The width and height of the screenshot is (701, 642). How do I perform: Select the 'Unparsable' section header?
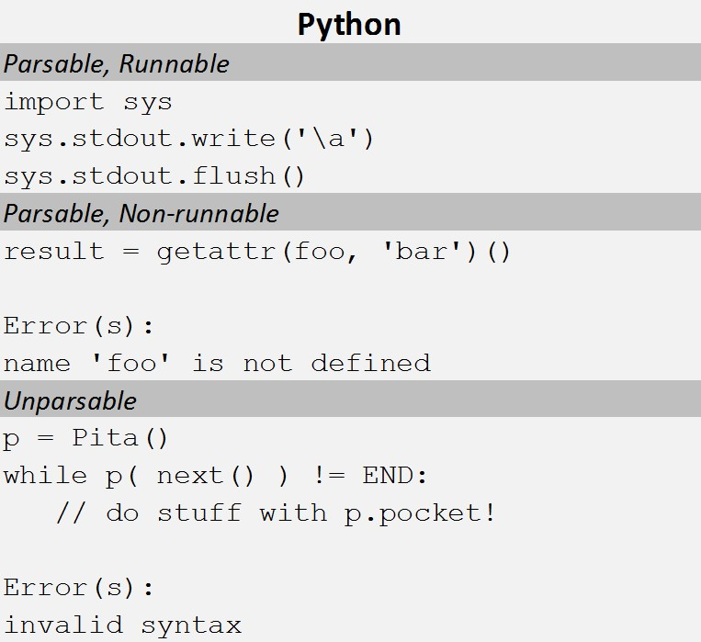click(x=70, y=401)
